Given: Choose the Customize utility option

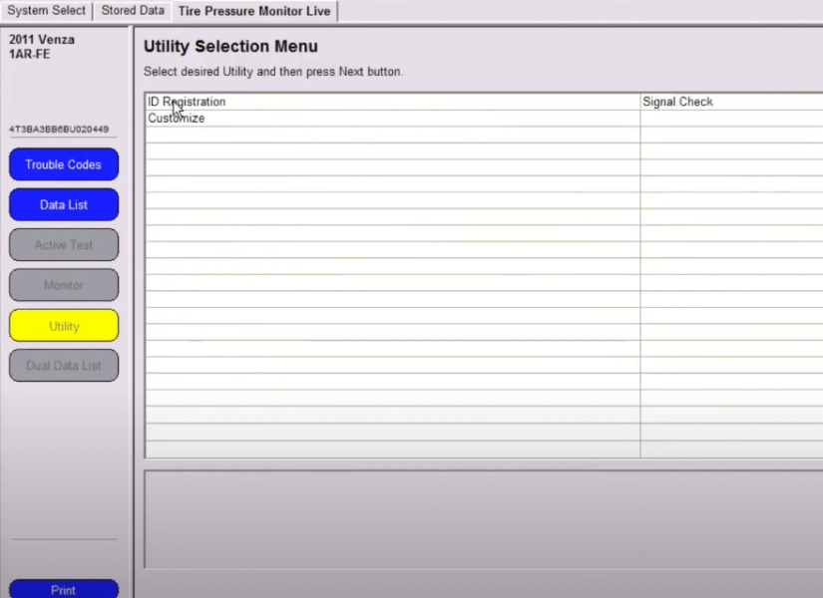Looking at the screenshot, I should 175,118.
